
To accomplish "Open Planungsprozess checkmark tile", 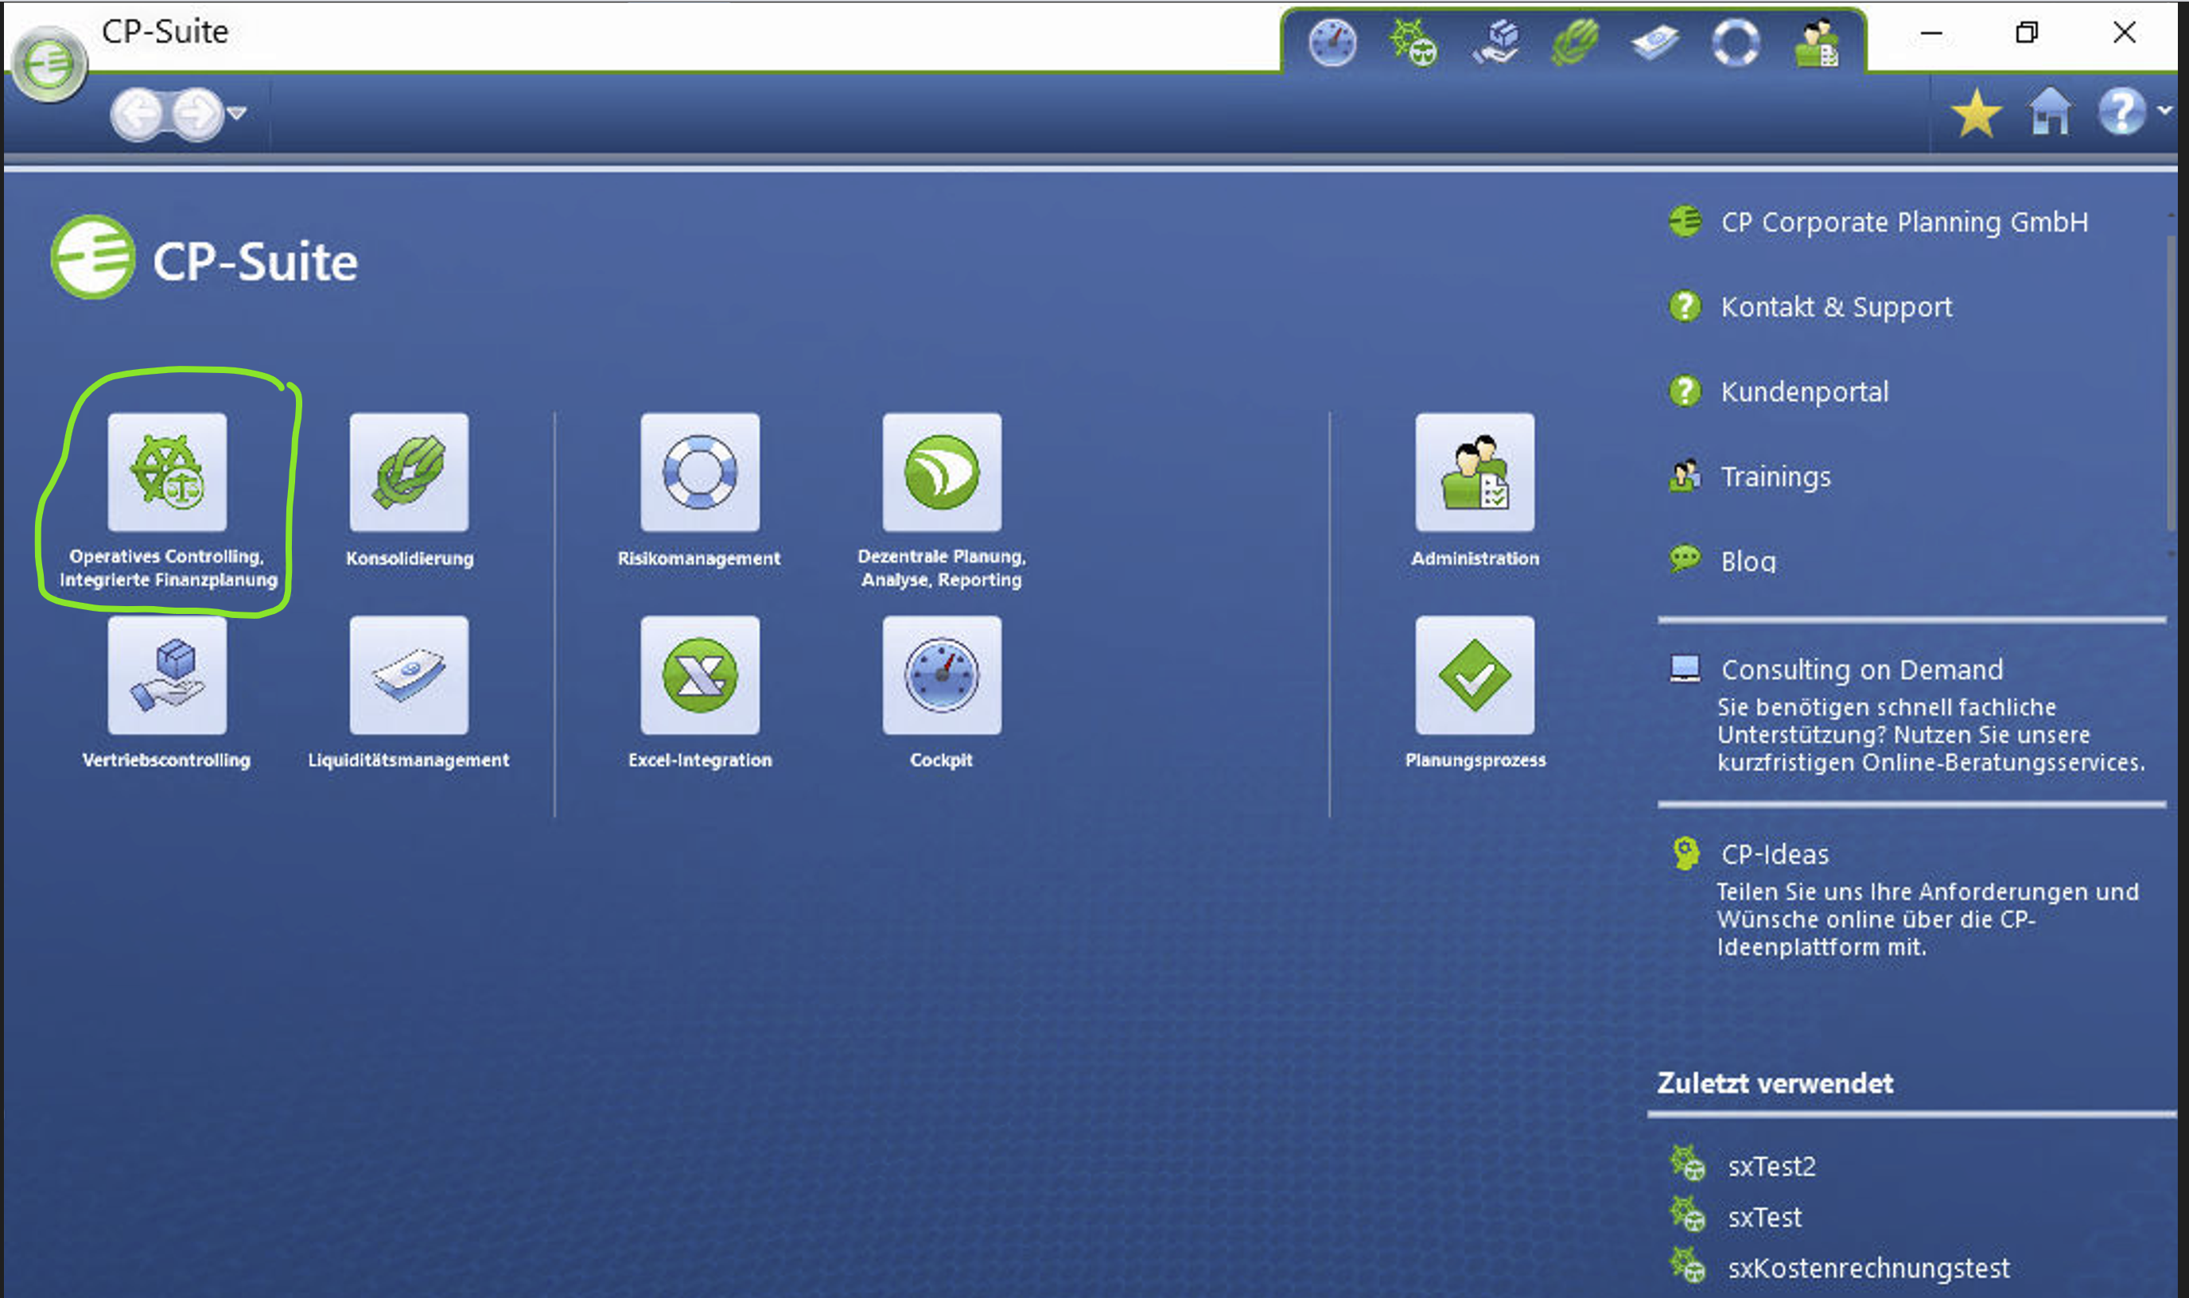I will [x=1474, y=675].
